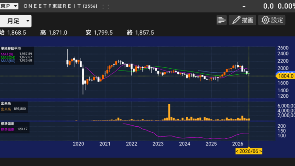Viewport: 295px width, 166px height.
Task: Open the 月足 timeframe dropdown
Action: click(x=16, y=21)
